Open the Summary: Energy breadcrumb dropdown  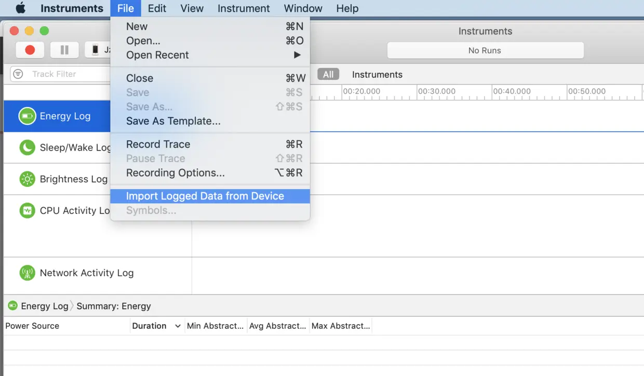click(114, 306)
